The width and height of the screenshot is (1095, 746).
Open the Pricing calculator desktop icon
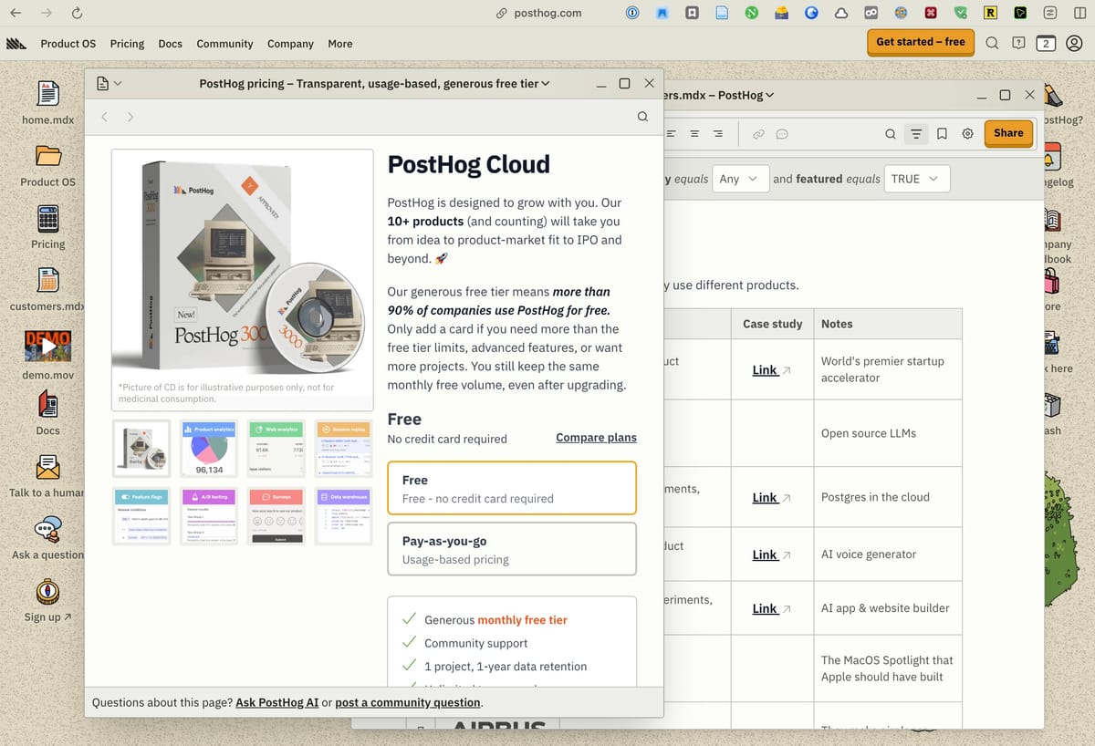pos(47,221)
